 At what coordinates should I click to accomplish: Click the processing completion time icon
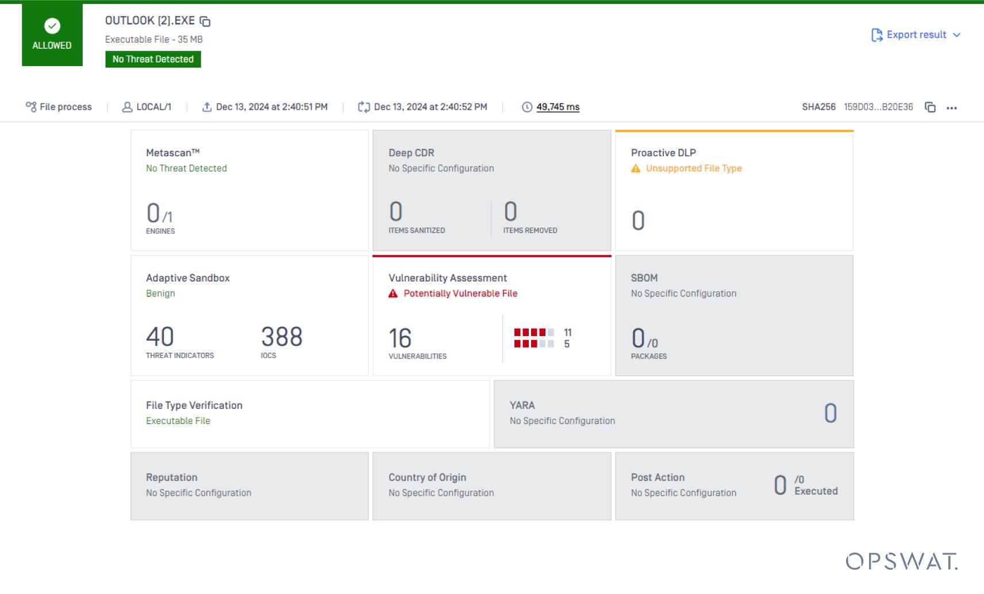coord(364,106)
